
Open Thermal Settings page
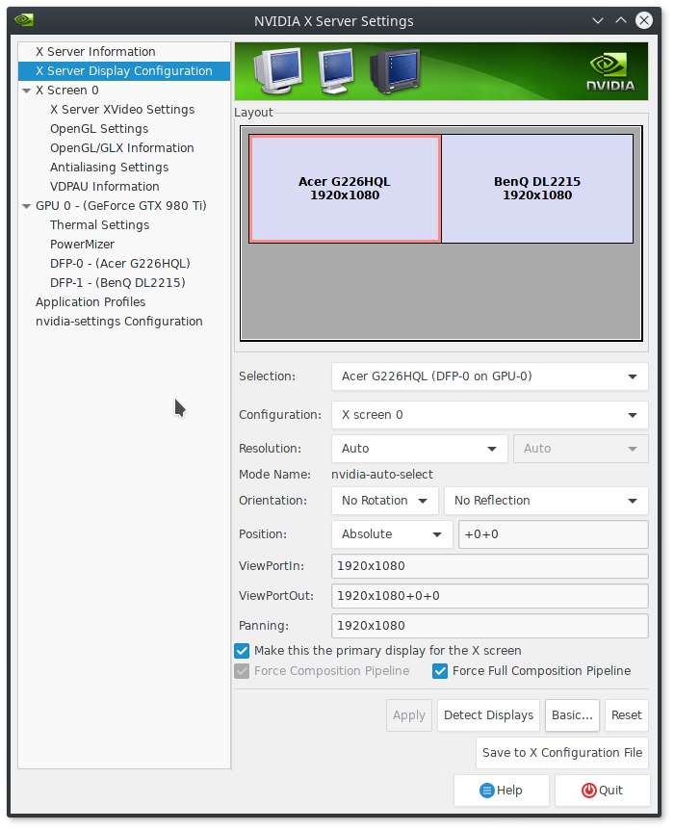[x=99, y=225]
